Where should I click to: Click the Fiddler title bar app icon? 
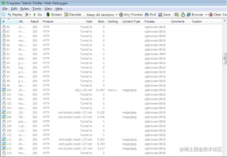pos(3,3)
